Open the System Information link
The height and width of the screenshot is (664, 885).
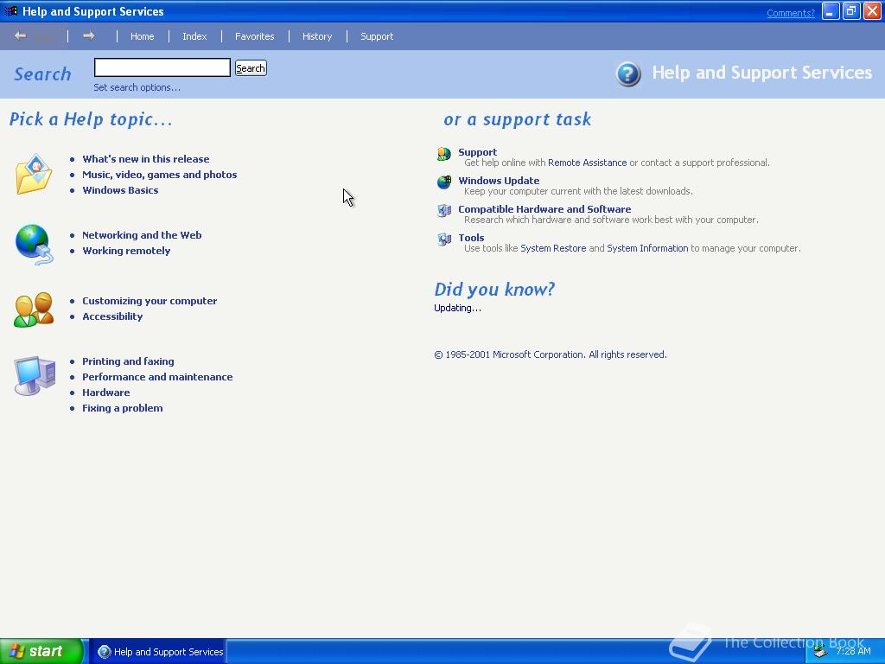click(647, 248)
